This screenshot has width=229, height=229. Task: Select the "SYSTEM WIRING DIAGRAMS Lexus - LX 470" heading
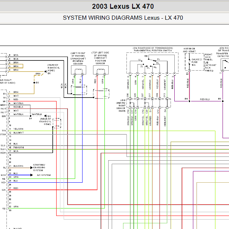tap(123, 18)
